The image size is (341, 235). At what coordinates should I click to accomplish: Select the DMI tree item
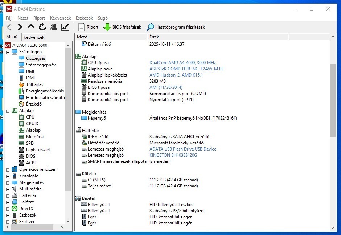(30, 71)
